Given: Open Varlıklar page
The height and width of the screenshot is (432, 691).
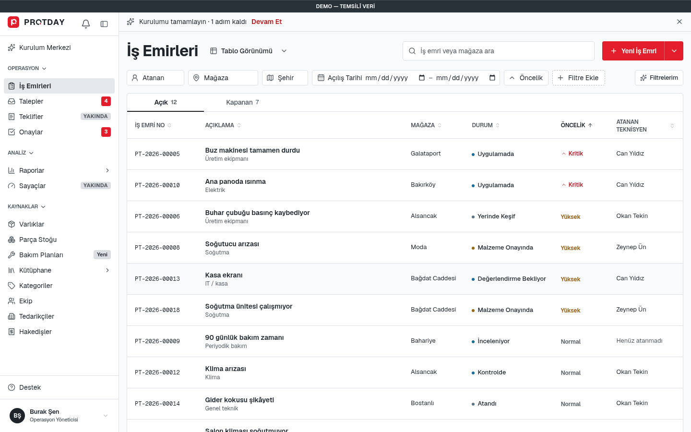Looking at the screenshot, I should pos(60,224).
